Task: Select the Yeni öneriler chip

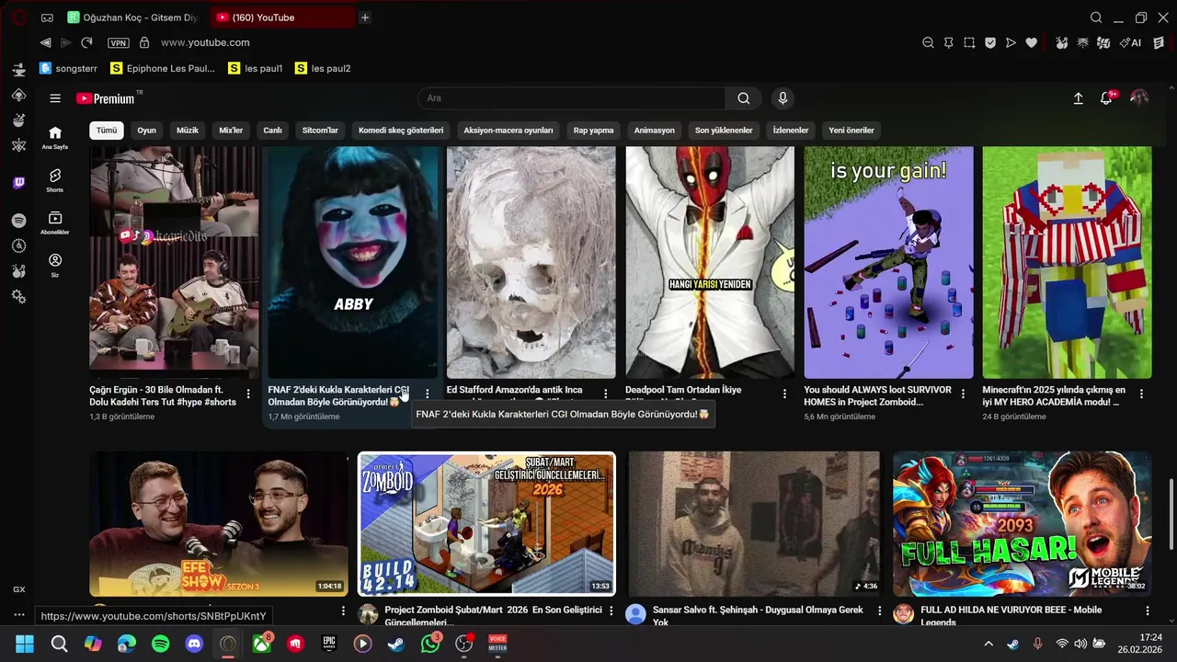Action: [x=851, y=131]
